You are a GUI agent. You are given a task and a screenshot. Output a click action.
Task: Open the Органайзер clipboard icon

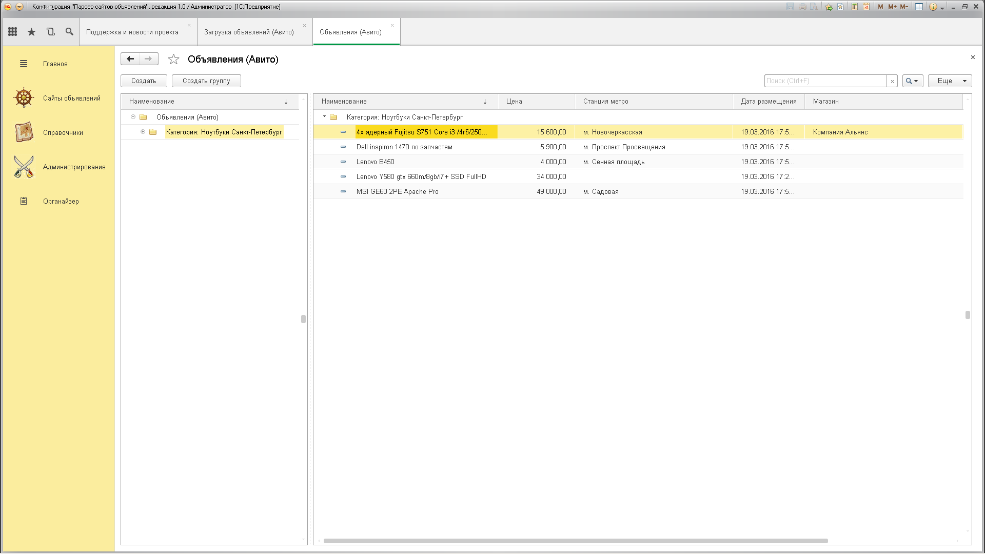(24, 201)
